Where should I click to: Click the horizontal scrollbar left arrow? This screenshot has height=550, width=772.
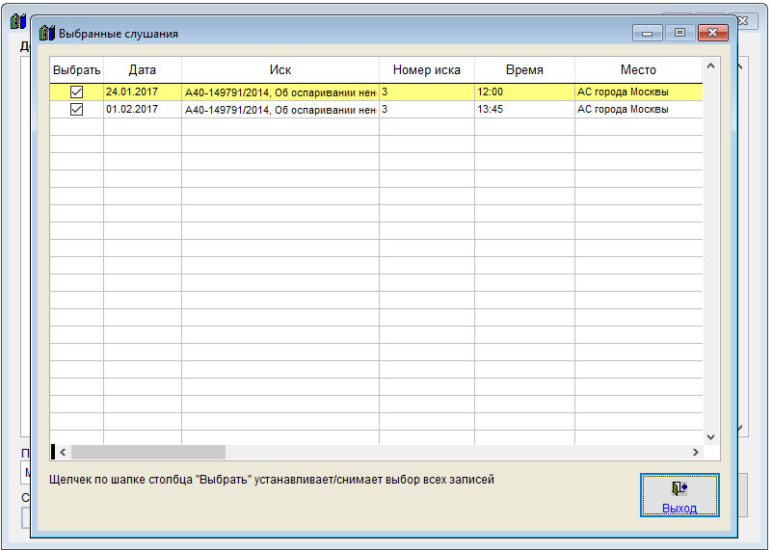pos(63,452)
